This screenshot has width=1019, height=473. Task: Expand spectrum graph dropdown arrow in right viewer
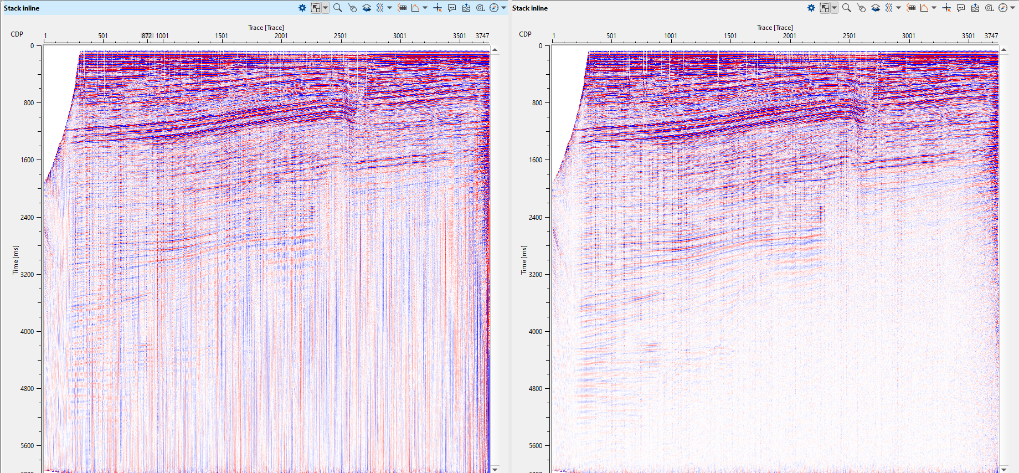click(934, 8)
